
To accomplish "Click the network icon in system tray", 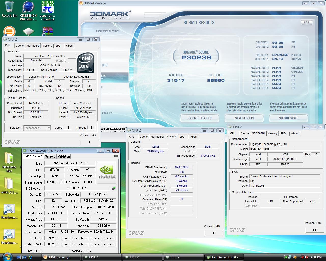I will pyautogui.click(x=302, y=257).
